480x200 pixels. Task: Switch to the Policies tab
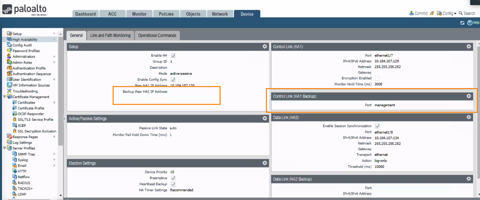tap(166, 14)
